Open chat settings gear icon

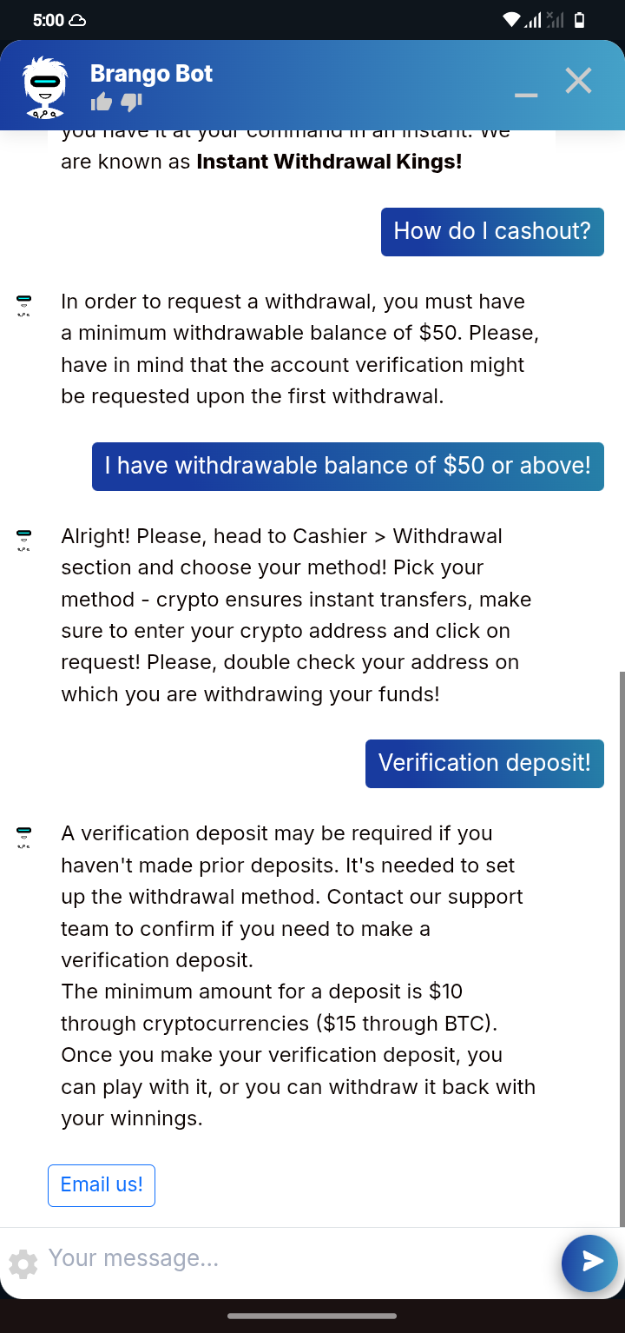click(23, 1263)
